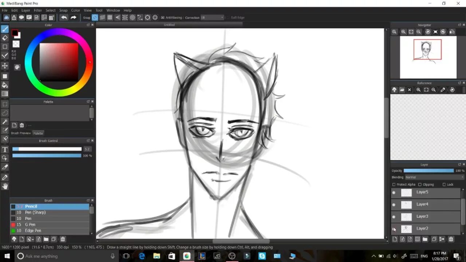466x262 pixels.
Task: Pick a color from the reference using the eyedropper
Action: tap(443, 90)
